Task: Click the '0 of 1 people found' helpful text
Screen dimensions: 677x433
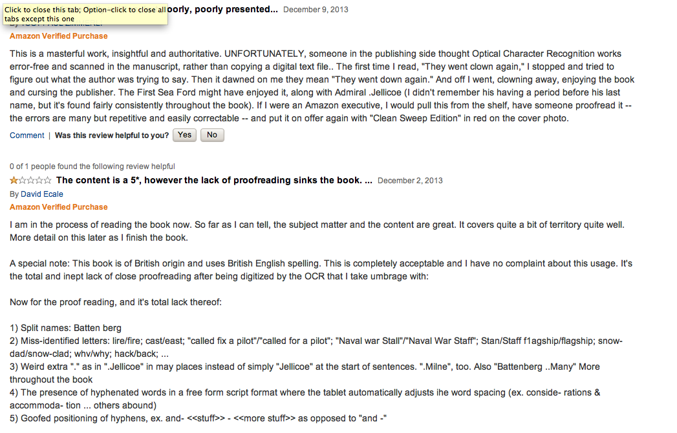Action: point(92,166)
